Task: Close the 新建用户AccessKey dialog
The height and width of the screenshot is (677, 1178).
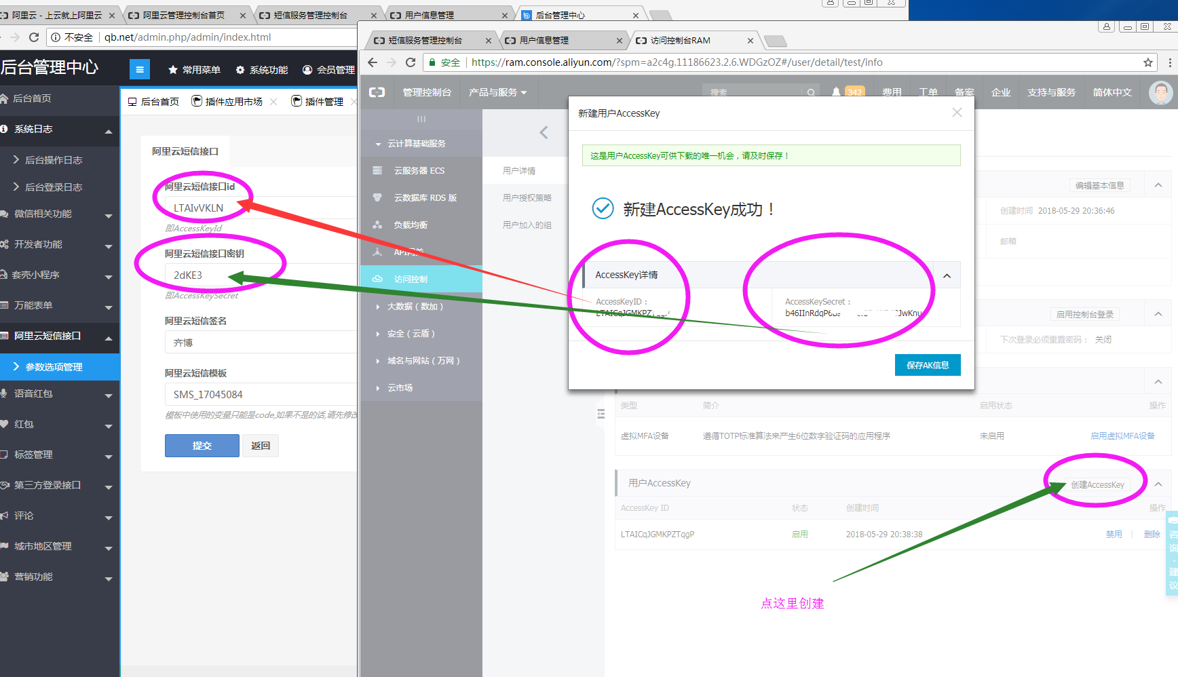Action: coord(957,113)
